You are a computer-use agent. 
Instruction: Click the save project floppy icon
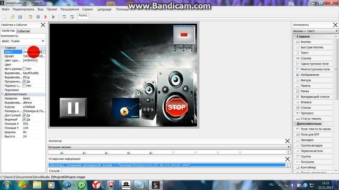(20, 17)
